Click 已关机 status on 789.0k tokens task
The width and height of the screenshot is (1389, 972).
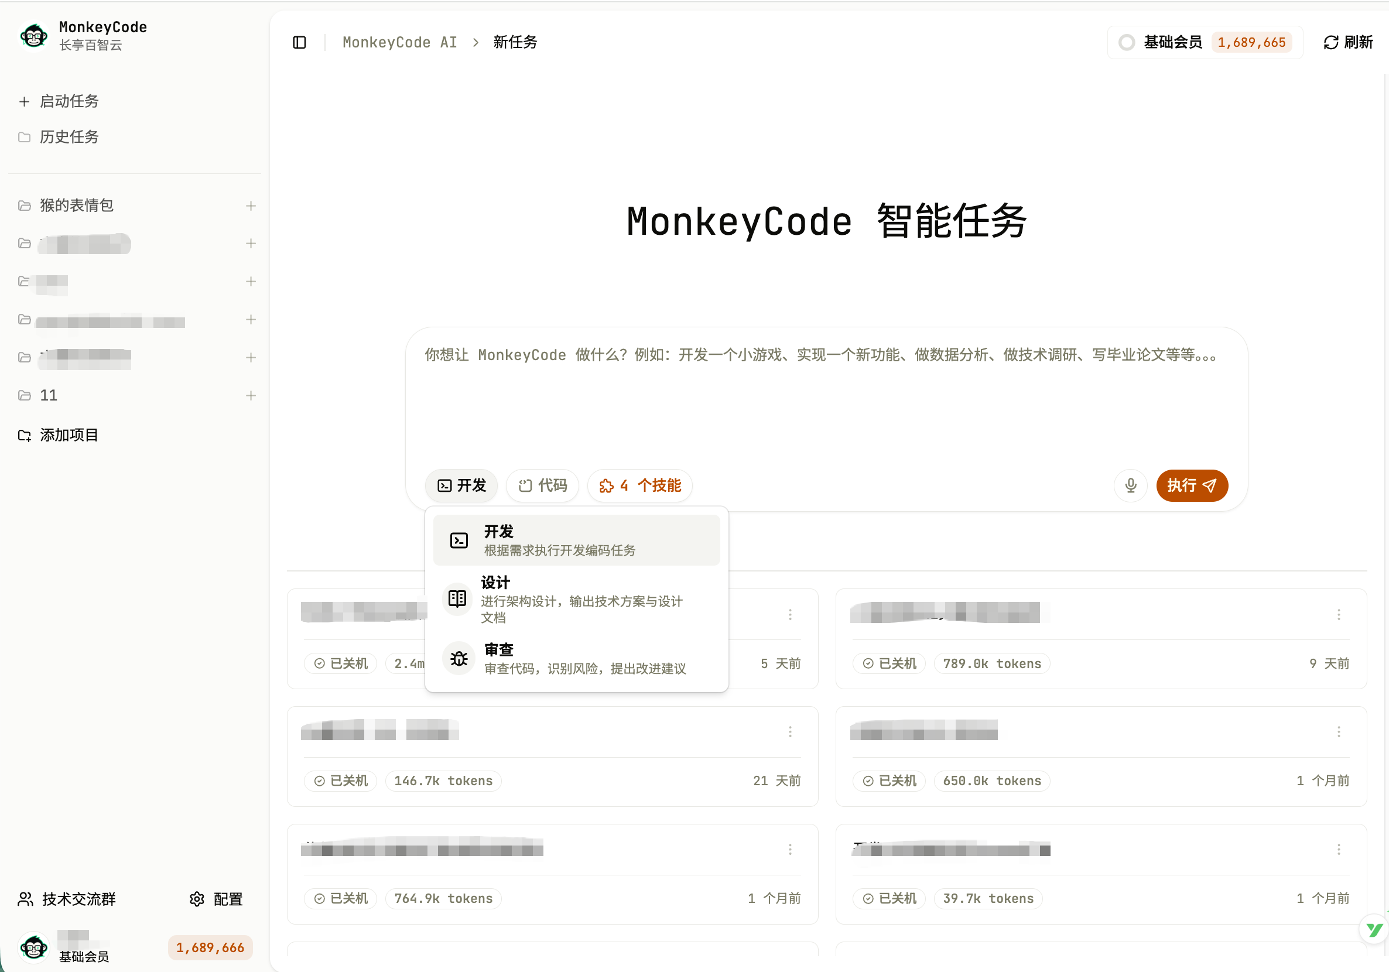[889, 663]
